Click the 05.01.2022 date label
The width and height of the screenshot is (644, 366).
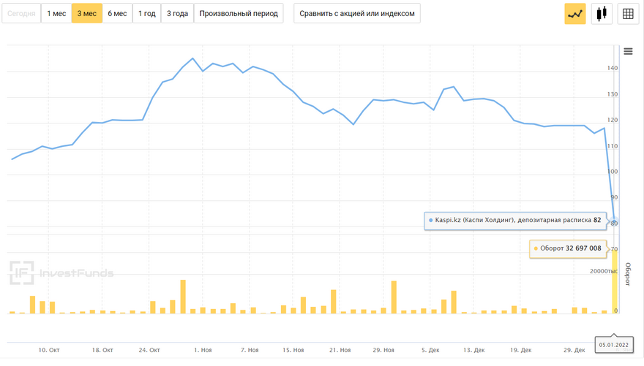pyautogui.click(x=614, y=343)
